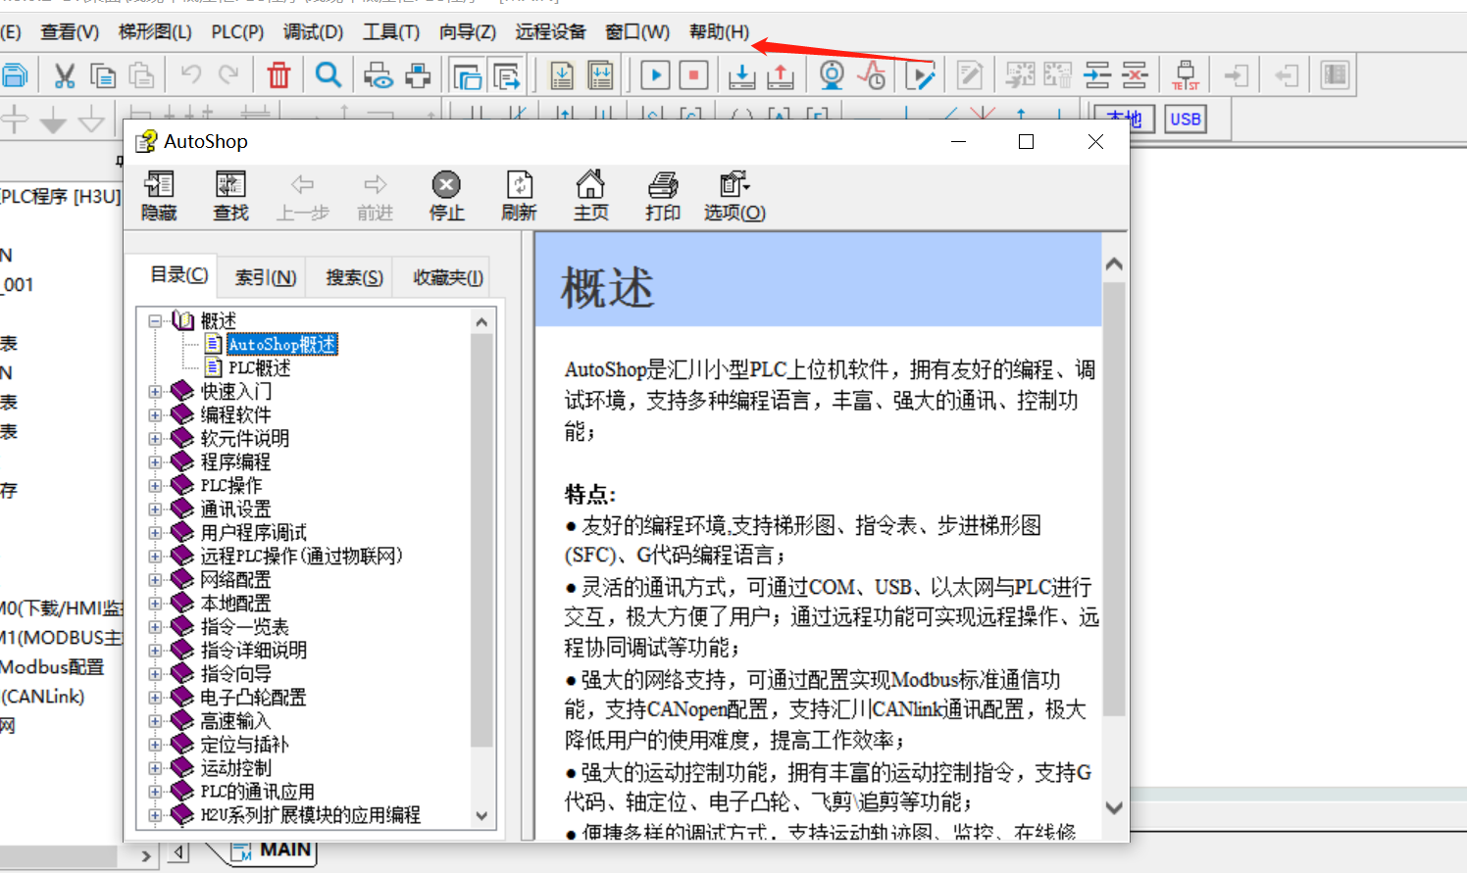This screenshot has height=873, width=1467.
Task: Expand the 编程软件 tree node
Action: point(155,414)
